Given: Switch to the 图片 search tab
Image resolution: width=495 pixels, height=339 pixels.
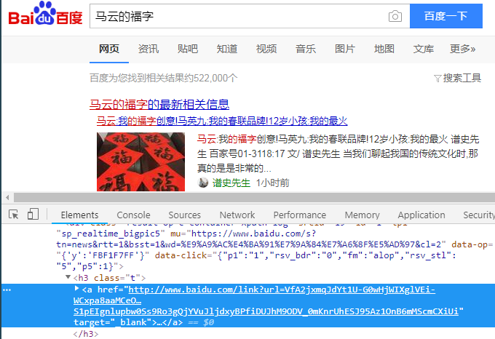Looking at the screenshot, I should [344, 49].
